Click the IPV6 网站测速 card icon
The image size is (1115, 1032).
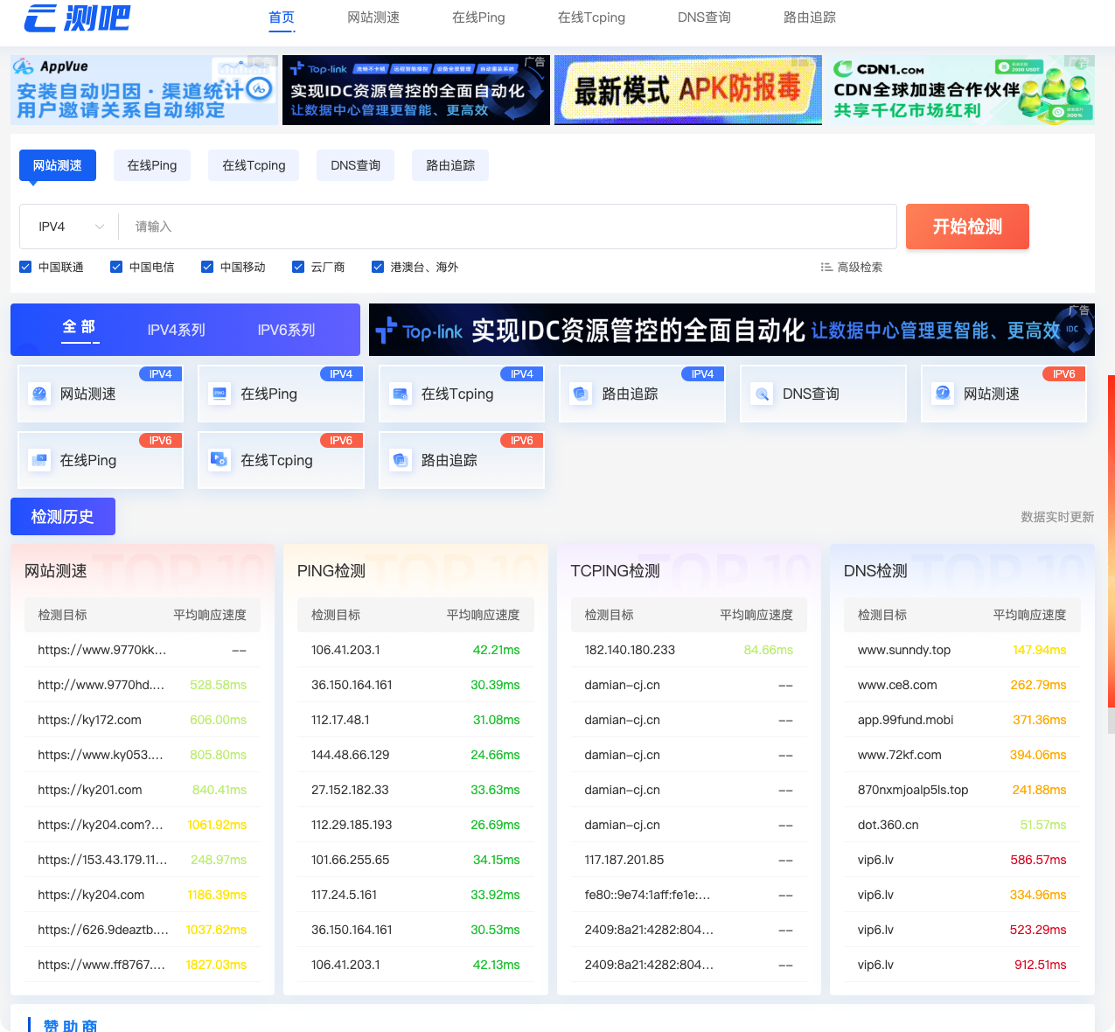click(x=943, y=394)
